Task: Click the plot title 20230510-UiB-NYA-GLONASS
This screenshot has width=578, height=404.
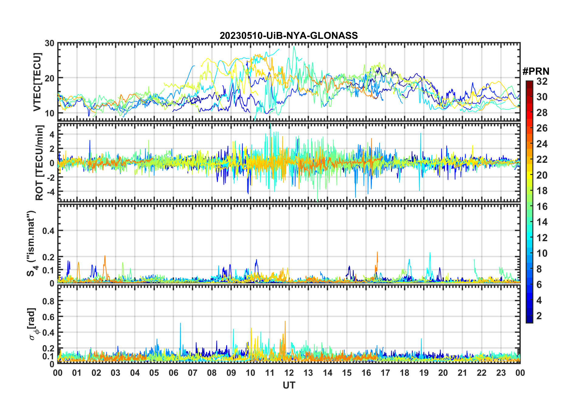Action: coord(289,36)
